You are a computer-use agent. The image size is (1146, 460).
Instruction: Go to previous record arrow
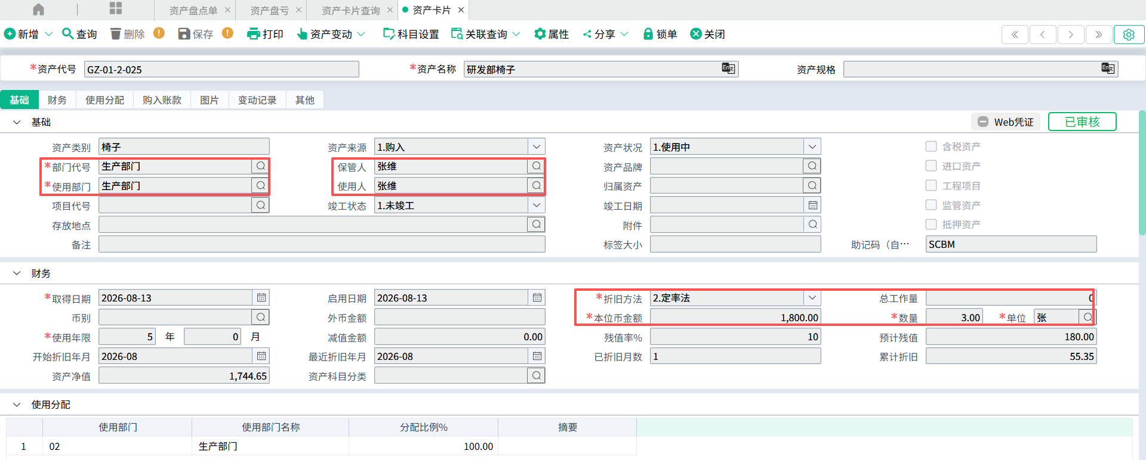click(1043, 35)
